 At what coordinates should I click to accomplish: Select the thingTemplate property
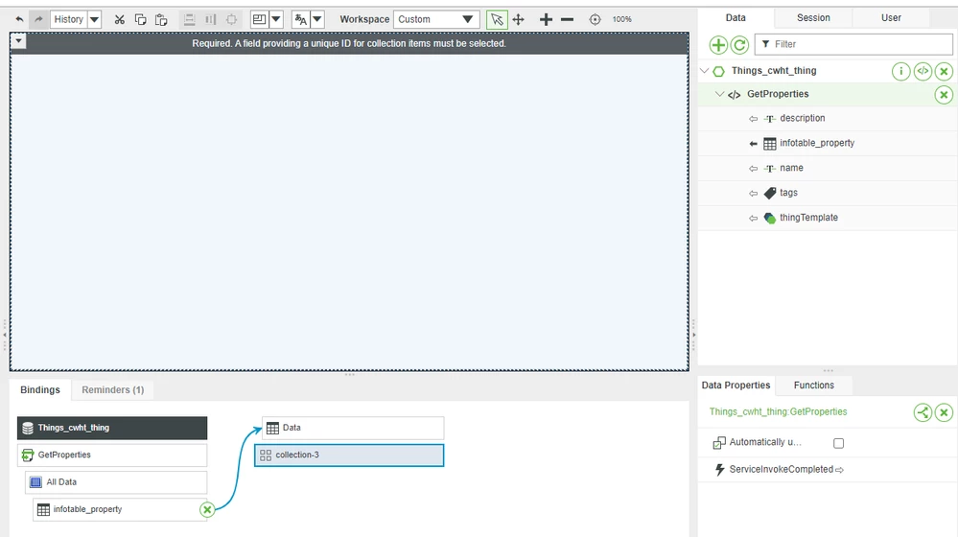pos(808,218)
